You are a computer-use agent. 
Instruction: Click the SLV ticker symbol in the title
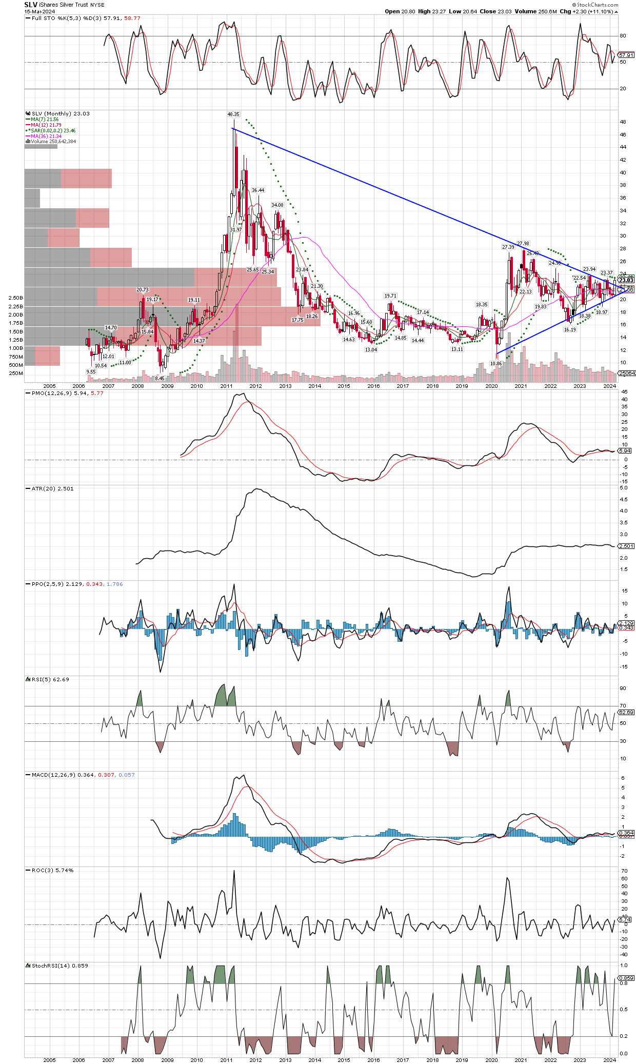pyautogui.click(x=31, y=5)
